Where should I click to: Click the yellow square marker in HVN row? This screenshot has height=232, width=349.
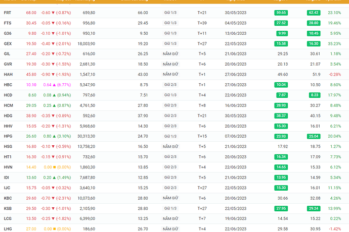(54, 167)
